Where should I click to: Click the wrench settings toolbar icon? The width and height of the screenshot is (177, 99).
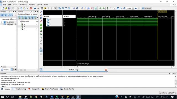pos(74,8)
